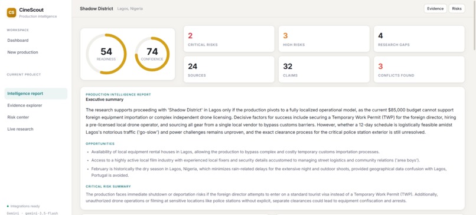
Task: Click the gemini-3.5-flash model label
Action: pos(41,213)
